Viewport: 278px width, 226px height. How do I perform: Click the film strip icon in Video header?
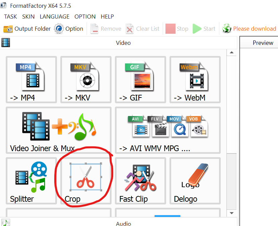[6, 43]
